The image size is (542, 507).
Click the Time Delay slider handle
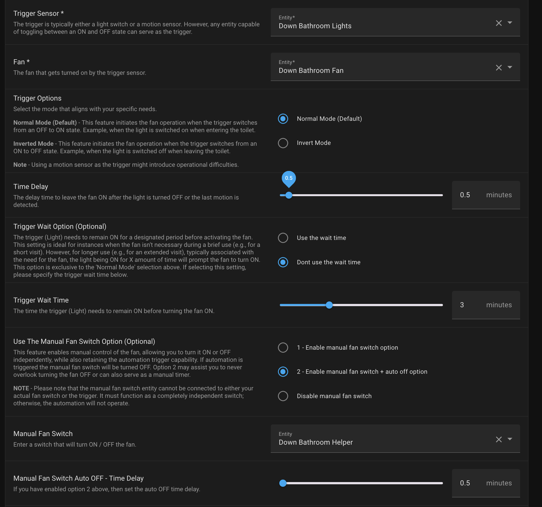click(x=289, y=195)
